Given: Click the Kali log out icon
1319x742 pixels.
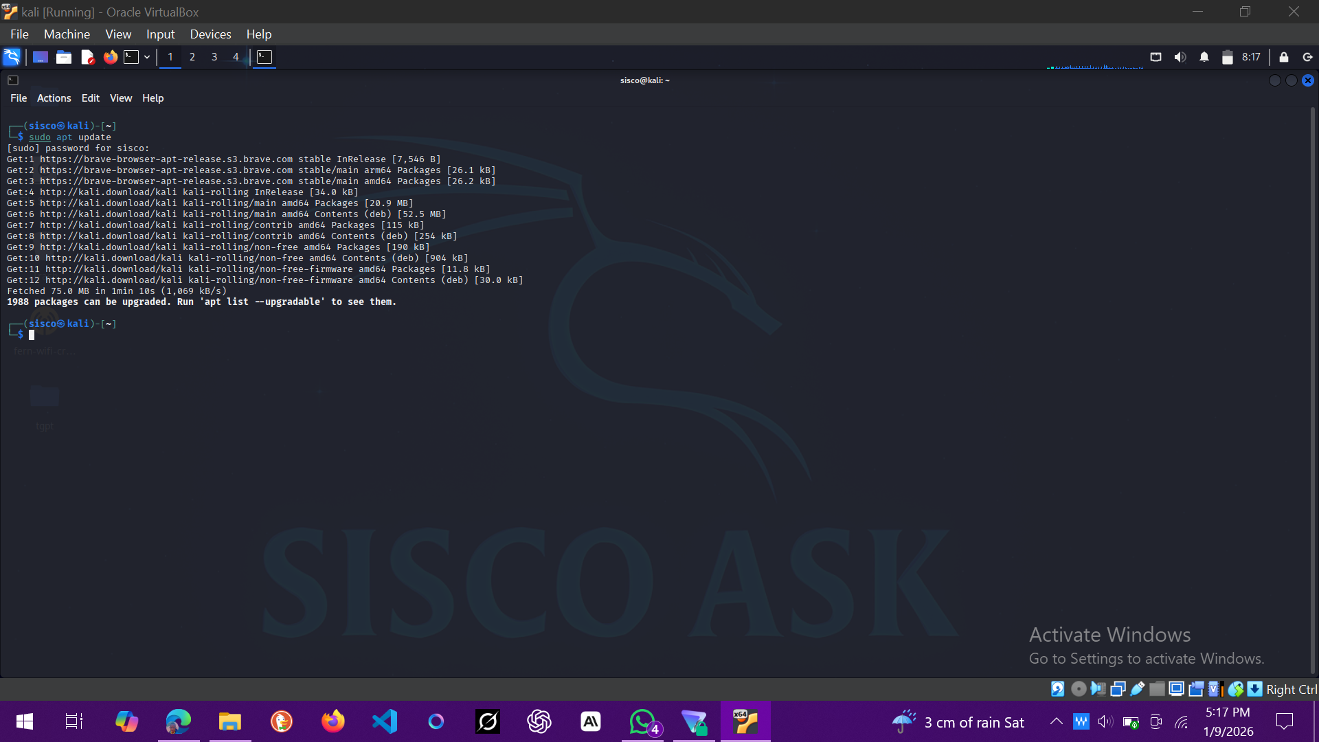Looking at the screenshot, I should [1307, 57].
